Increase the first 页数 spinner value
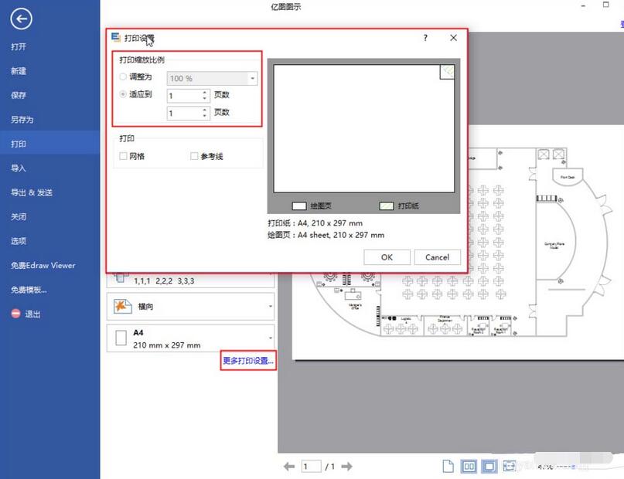This screenshot has height=479, width=624. tap(205, 92)
